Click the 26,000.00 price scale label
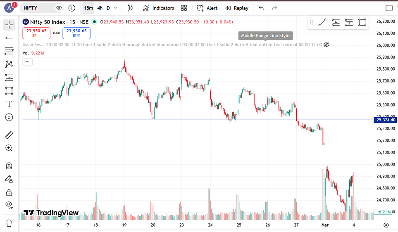 pyautogui.click(x=386, y=45)
